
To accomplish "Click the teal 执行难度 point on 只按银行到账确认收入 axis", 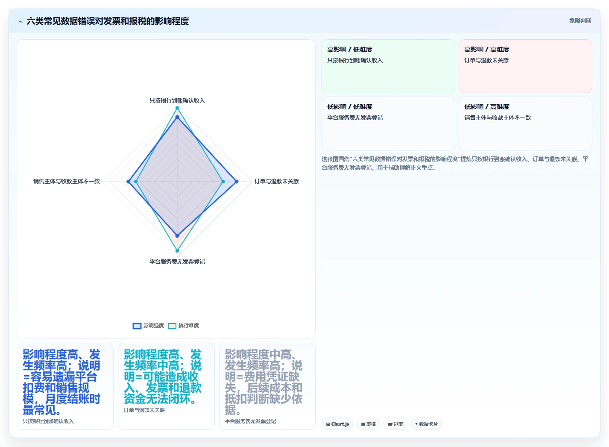I will [x=177, y=108].
